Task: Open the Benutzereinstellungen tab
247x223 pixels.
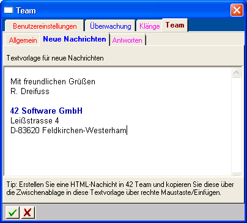Action: 45,26
